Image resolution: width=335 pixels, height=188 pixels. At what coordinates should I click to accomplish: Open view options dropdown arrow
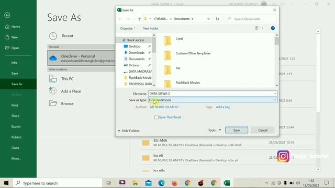click(263, 28)
